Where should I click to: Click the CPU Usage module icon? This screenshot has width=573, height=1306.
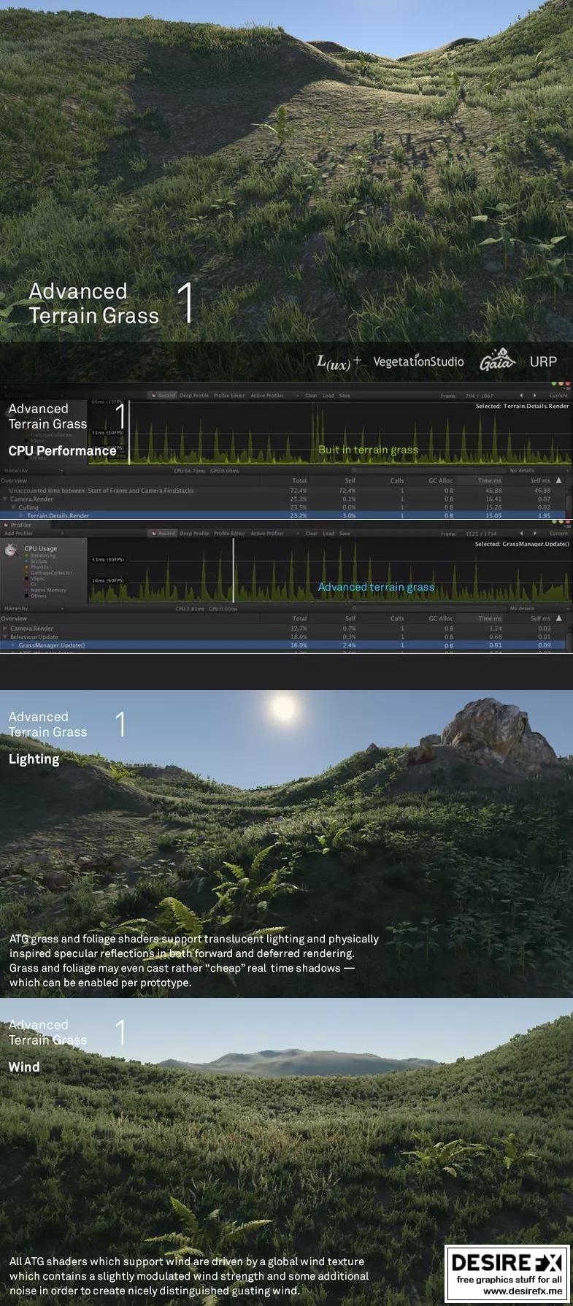click(x=12, y=550)
